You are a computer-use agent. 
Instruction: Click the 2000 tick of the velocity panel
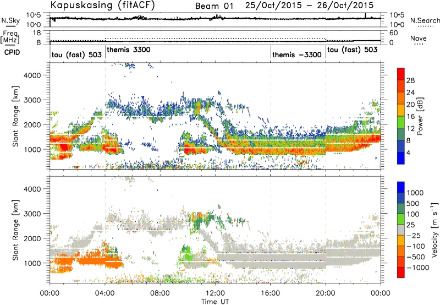point(32,238)
